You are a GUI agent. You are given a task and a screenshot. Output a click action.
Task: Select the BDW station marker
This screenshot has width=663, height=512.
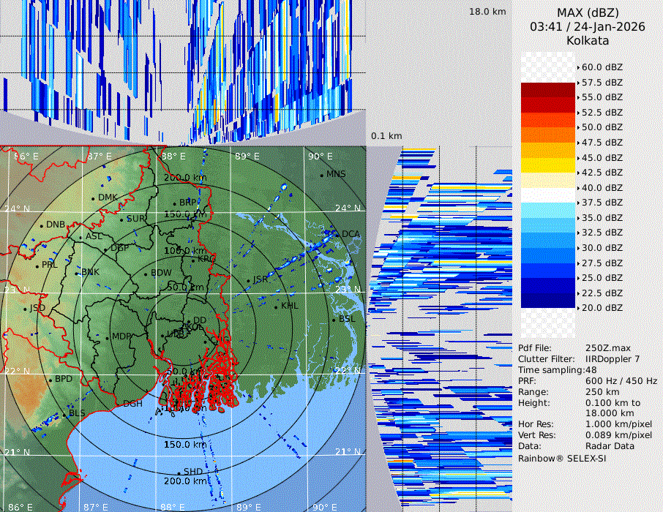pos(146,274)
